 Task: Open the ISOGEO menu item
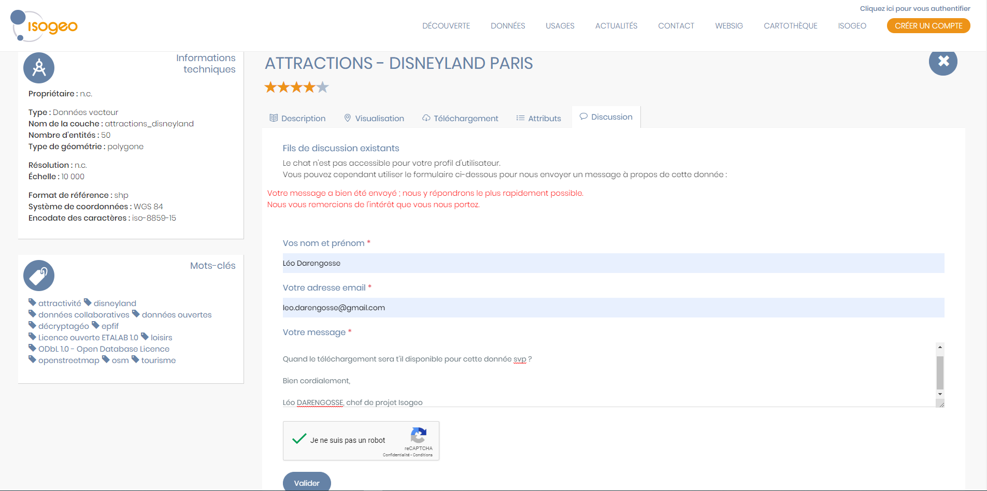point(852,26)
